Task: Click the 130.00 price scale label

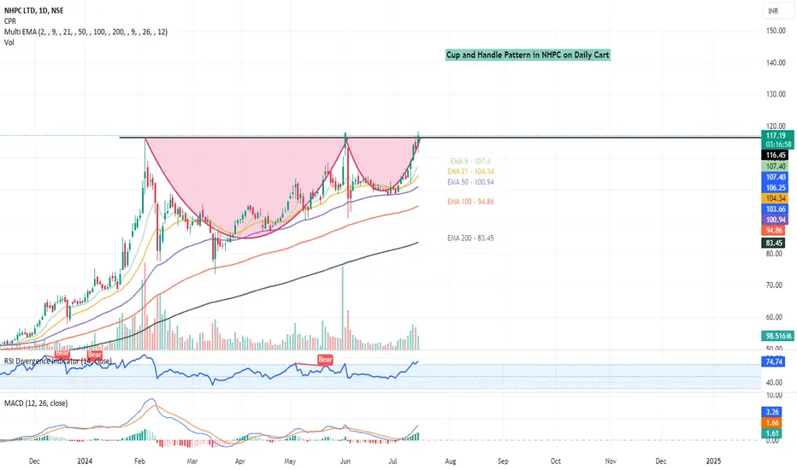Action: coord(776,94)
